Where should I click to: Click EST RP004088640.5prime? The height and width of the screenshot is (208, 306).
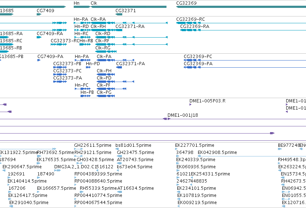coord(99,182)
